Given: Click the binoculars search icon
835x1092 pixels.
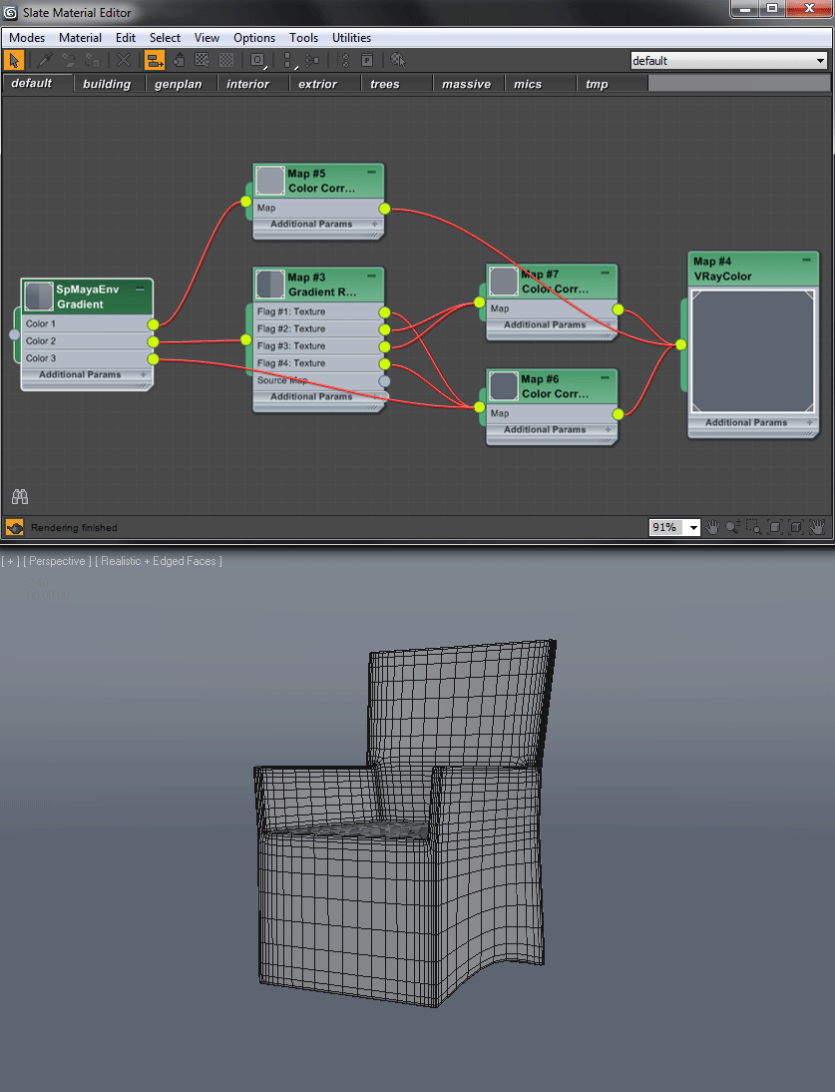Looking at the screenshot, I should pyautogui.click(x=20, y=496).
